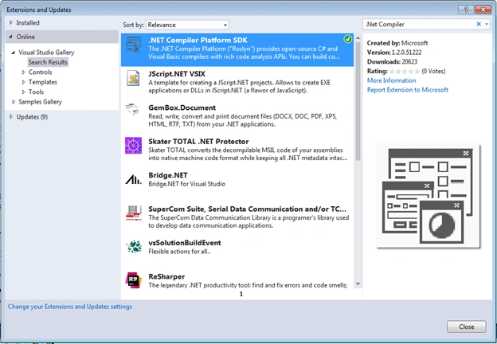The height and width of the screenshot is (344, 497).
Task: Clear the search box with the X icon
Action: 479,24
